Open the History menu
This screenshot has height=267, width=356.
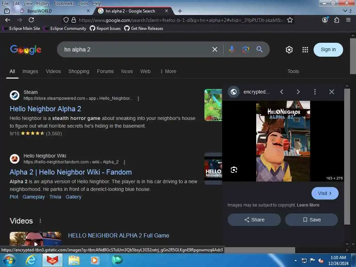pos(43,3)
